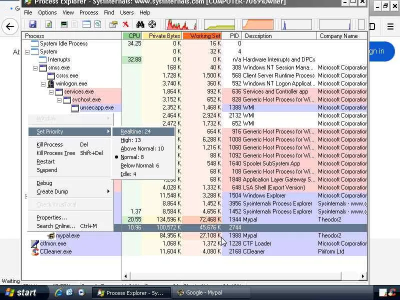Viewport: 400px width, 300px height.
Task: Select High: 13 priority option
Action: click(143, 140)
